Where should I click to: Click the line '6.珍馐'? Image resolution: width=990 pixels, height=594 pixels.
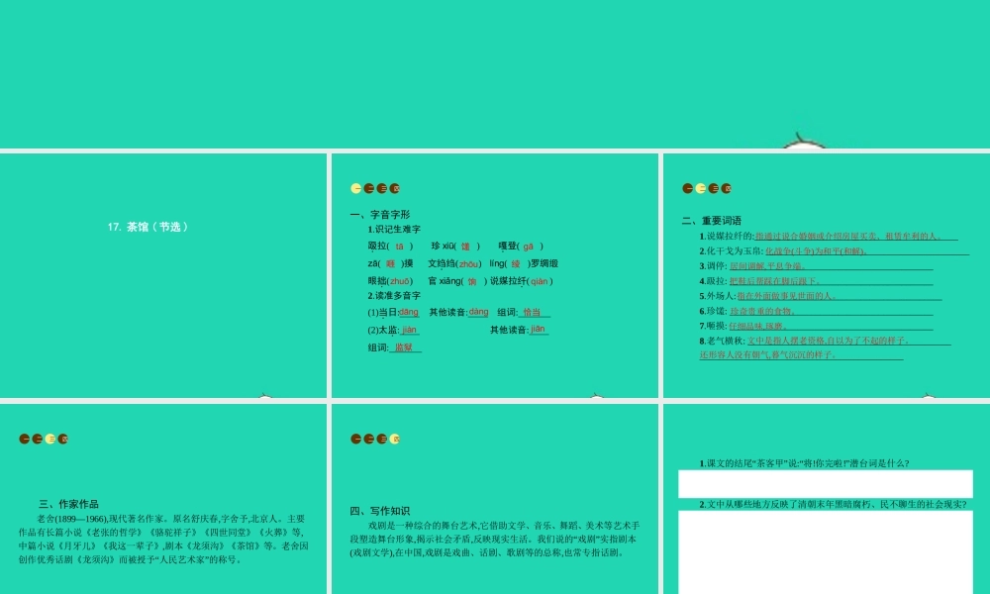(x=816, y=311)
